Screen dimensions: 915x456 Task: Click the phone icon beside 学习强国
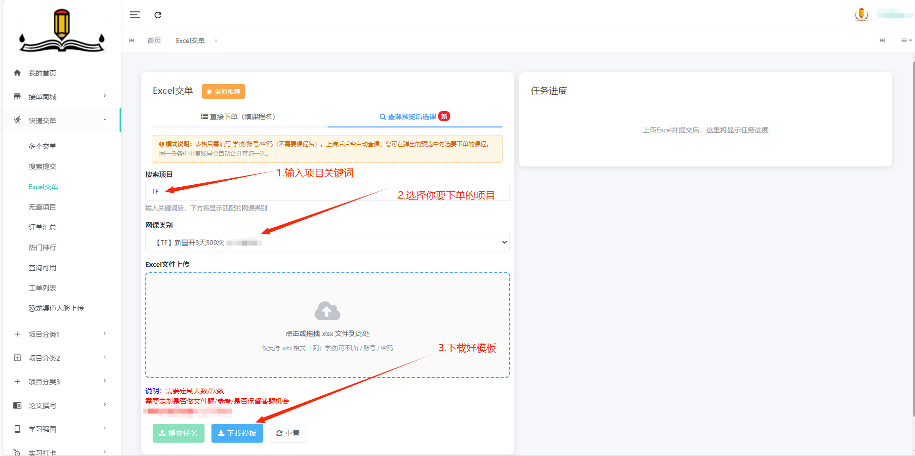tap(17, 429)
